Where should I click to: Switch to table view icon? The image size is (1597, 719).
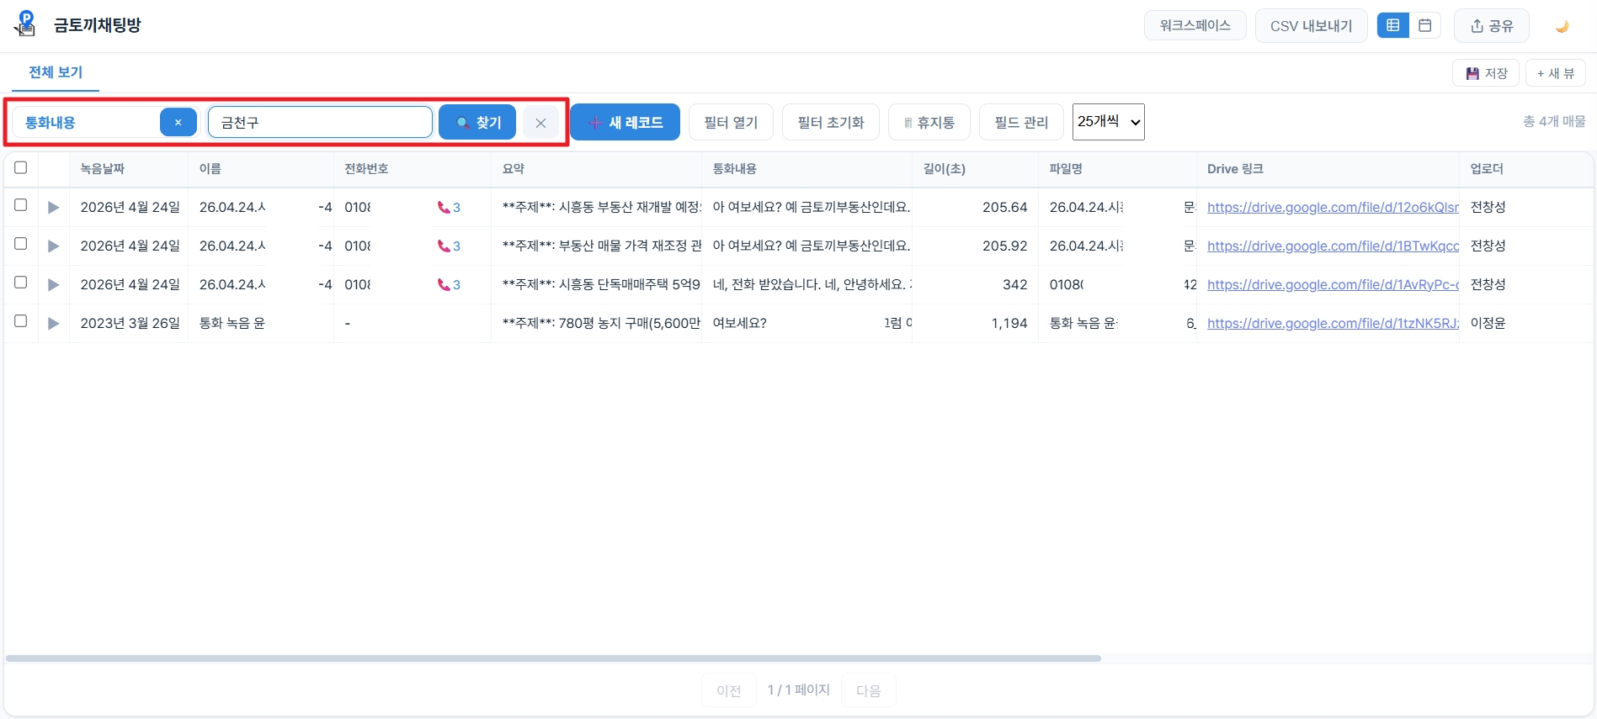pos(1393,25)
